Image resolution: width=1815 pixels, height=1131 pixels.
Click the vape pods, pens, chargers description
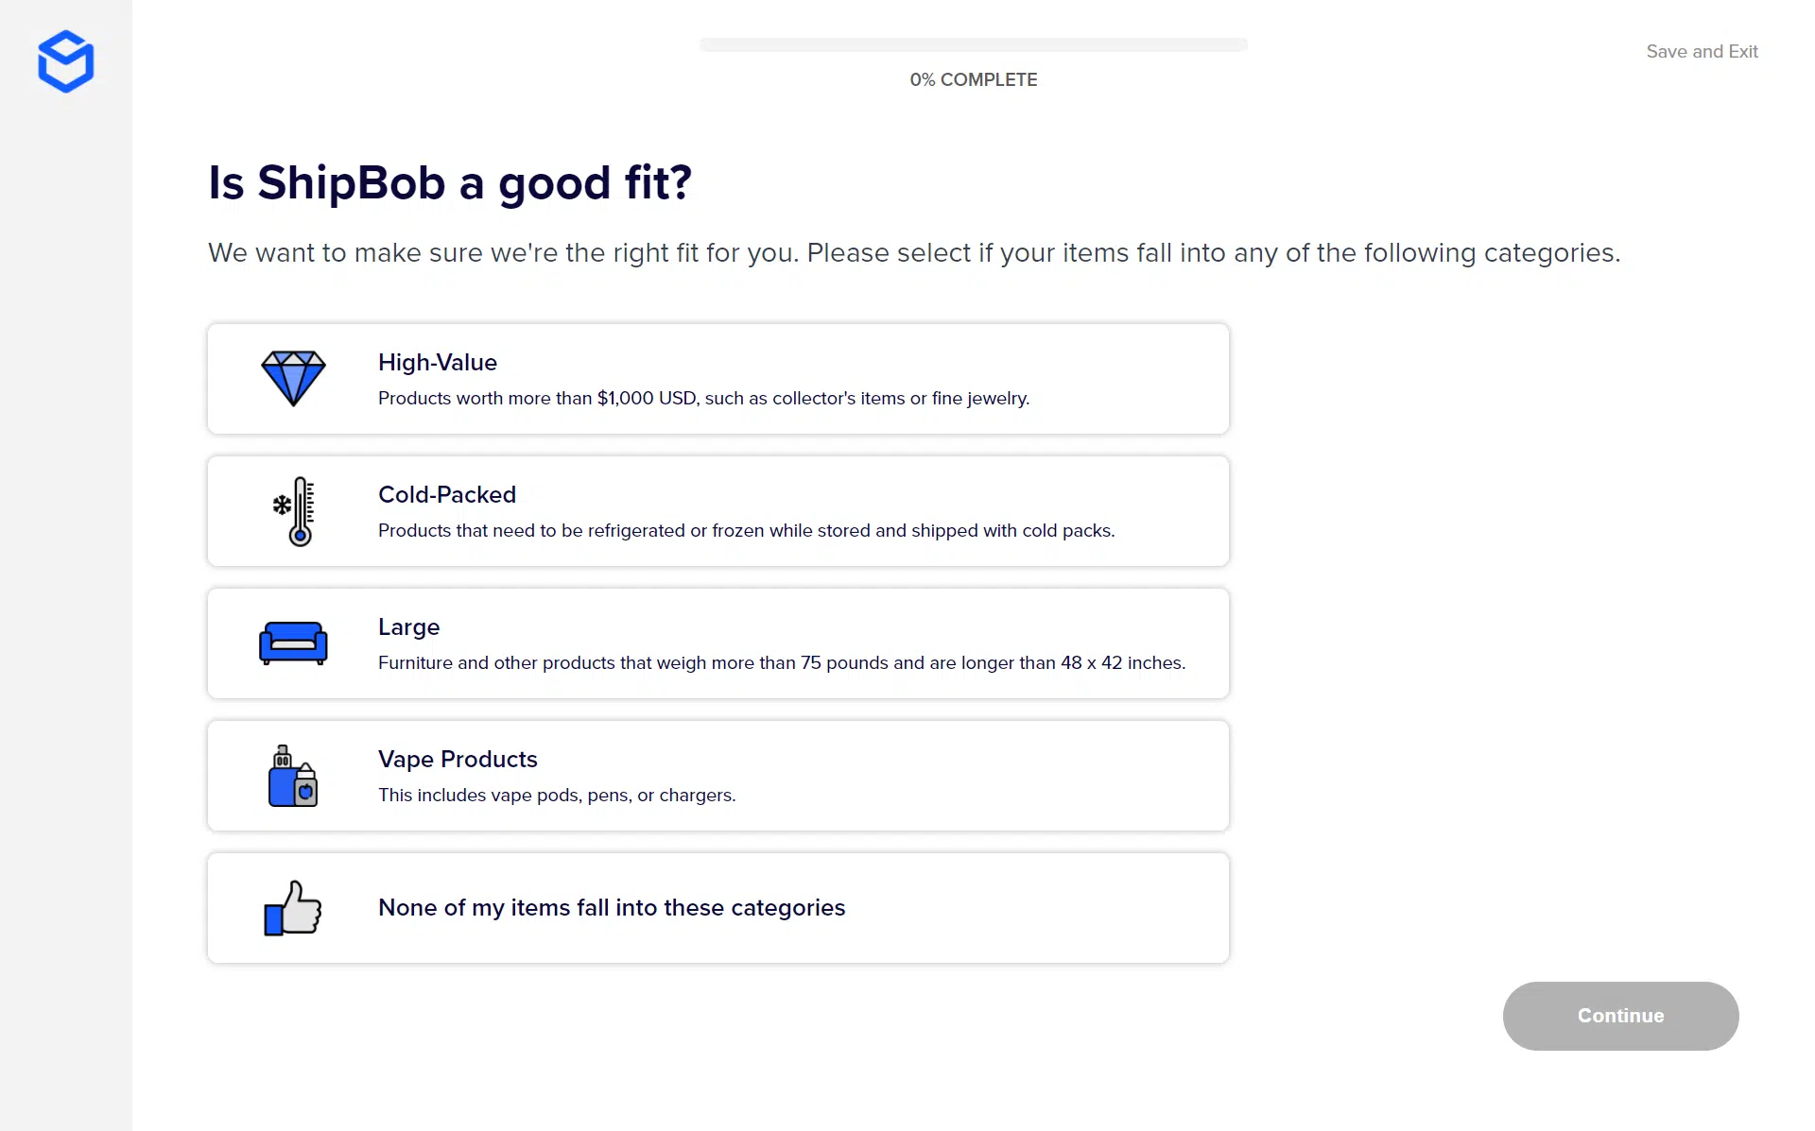coord(556,795)
